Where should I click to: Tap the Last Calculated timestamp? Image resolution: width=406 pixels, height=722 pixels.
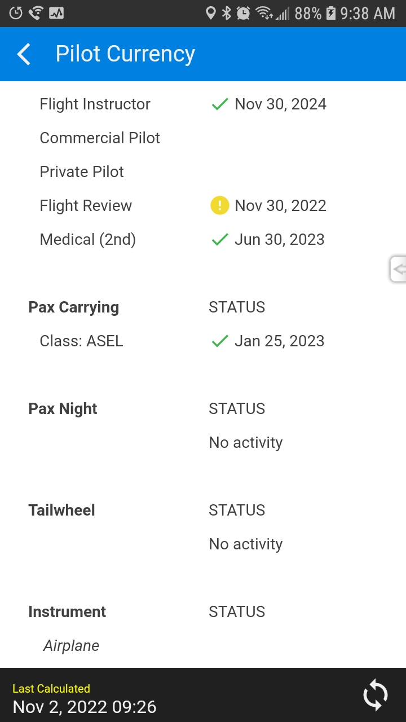85,707
